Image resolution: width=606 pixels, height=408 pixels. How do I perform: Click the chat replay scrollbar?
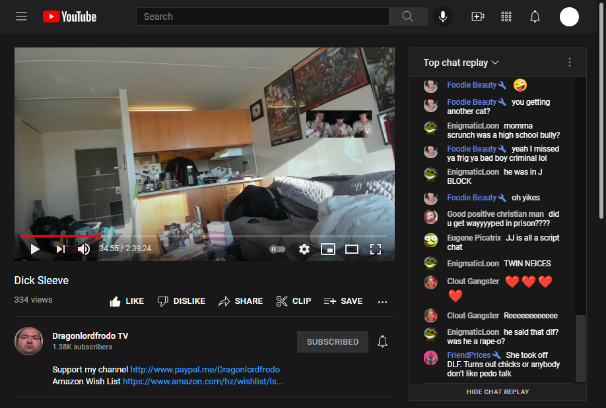[580, 348]
